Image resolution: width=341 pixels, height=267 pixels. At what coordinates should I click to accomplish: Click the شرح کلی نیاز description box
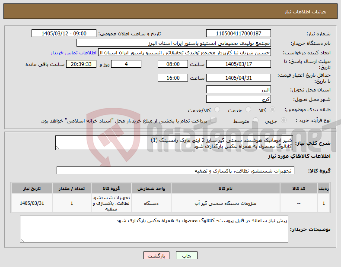click(x=174, y=143)
